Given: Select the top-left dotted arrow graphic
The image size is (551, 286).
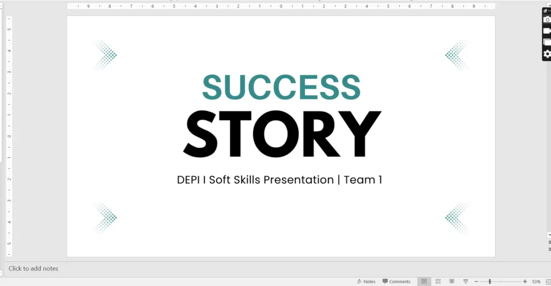Looking at the screenshot, I should (105, 55).
